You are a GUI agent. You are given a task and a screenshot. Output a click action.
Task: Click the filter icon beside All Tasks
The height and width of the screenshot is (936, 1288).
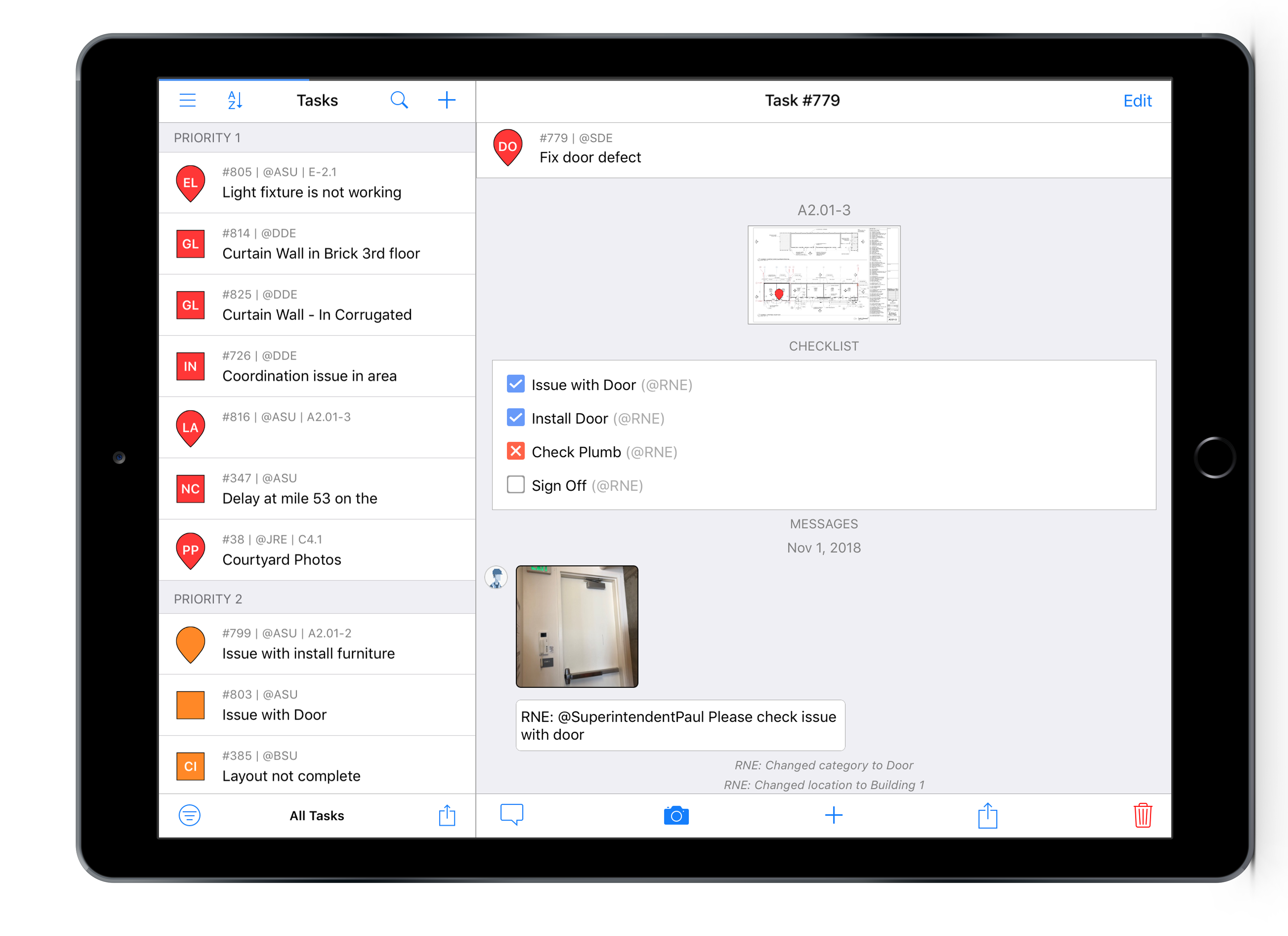click(x=190, y=816)
